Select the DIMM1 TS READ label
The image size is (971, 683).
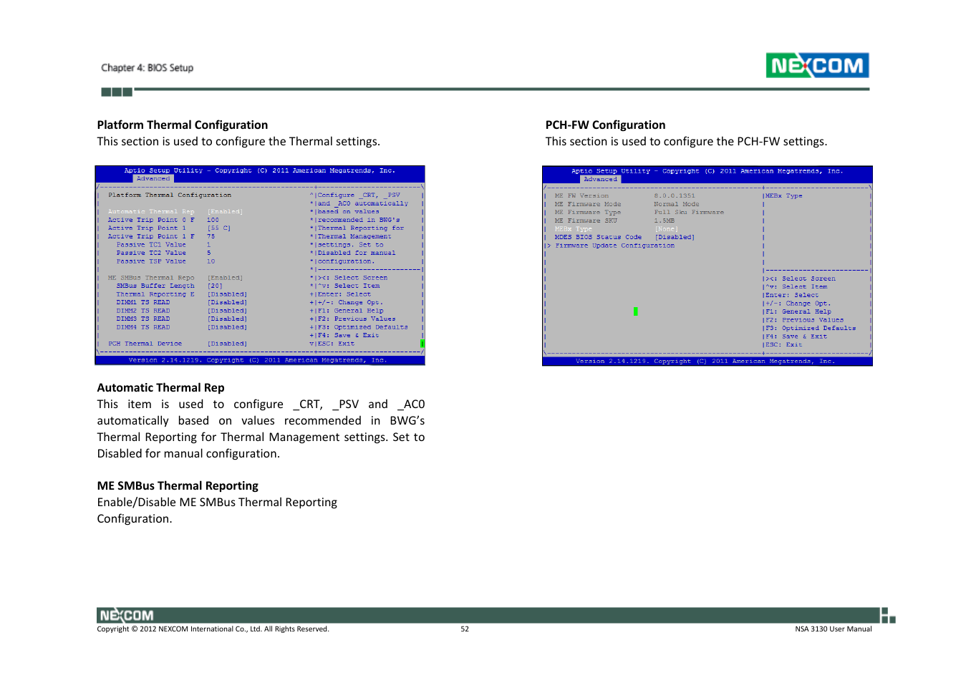143,302
